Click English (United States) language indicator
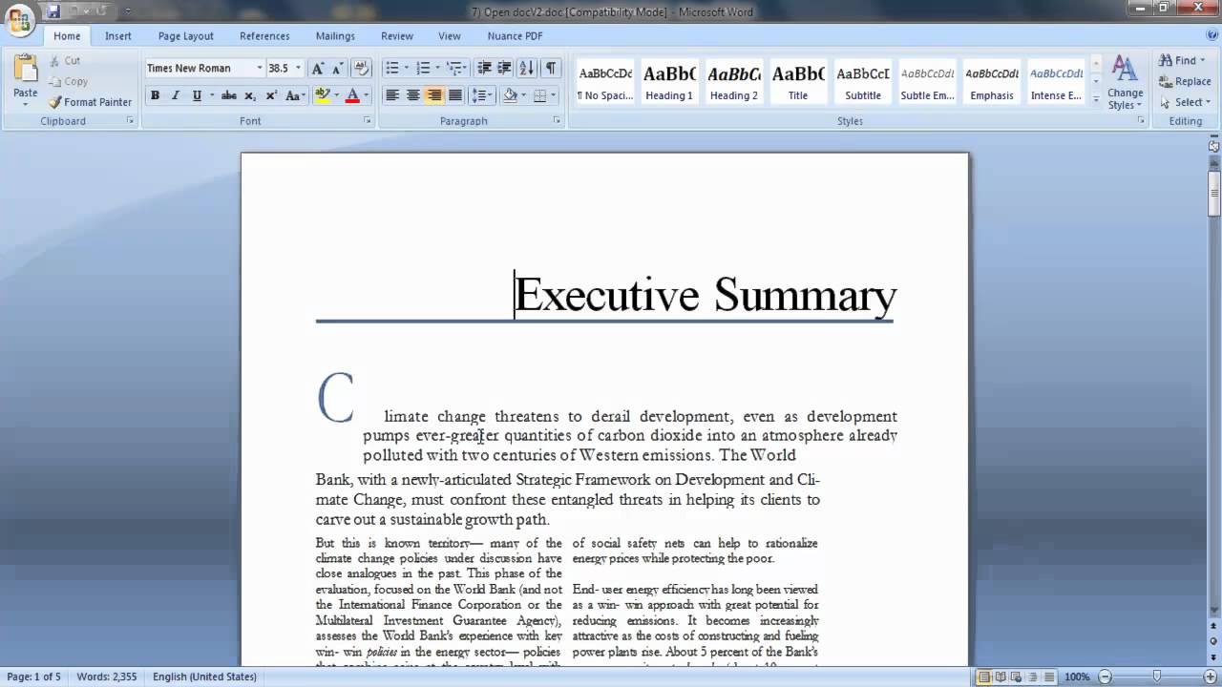The width and height of the screenshot is (1222, 687). [204, 677]
